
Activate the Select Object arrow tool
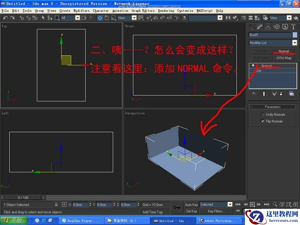pyautogui.click(x=43, y=18)
